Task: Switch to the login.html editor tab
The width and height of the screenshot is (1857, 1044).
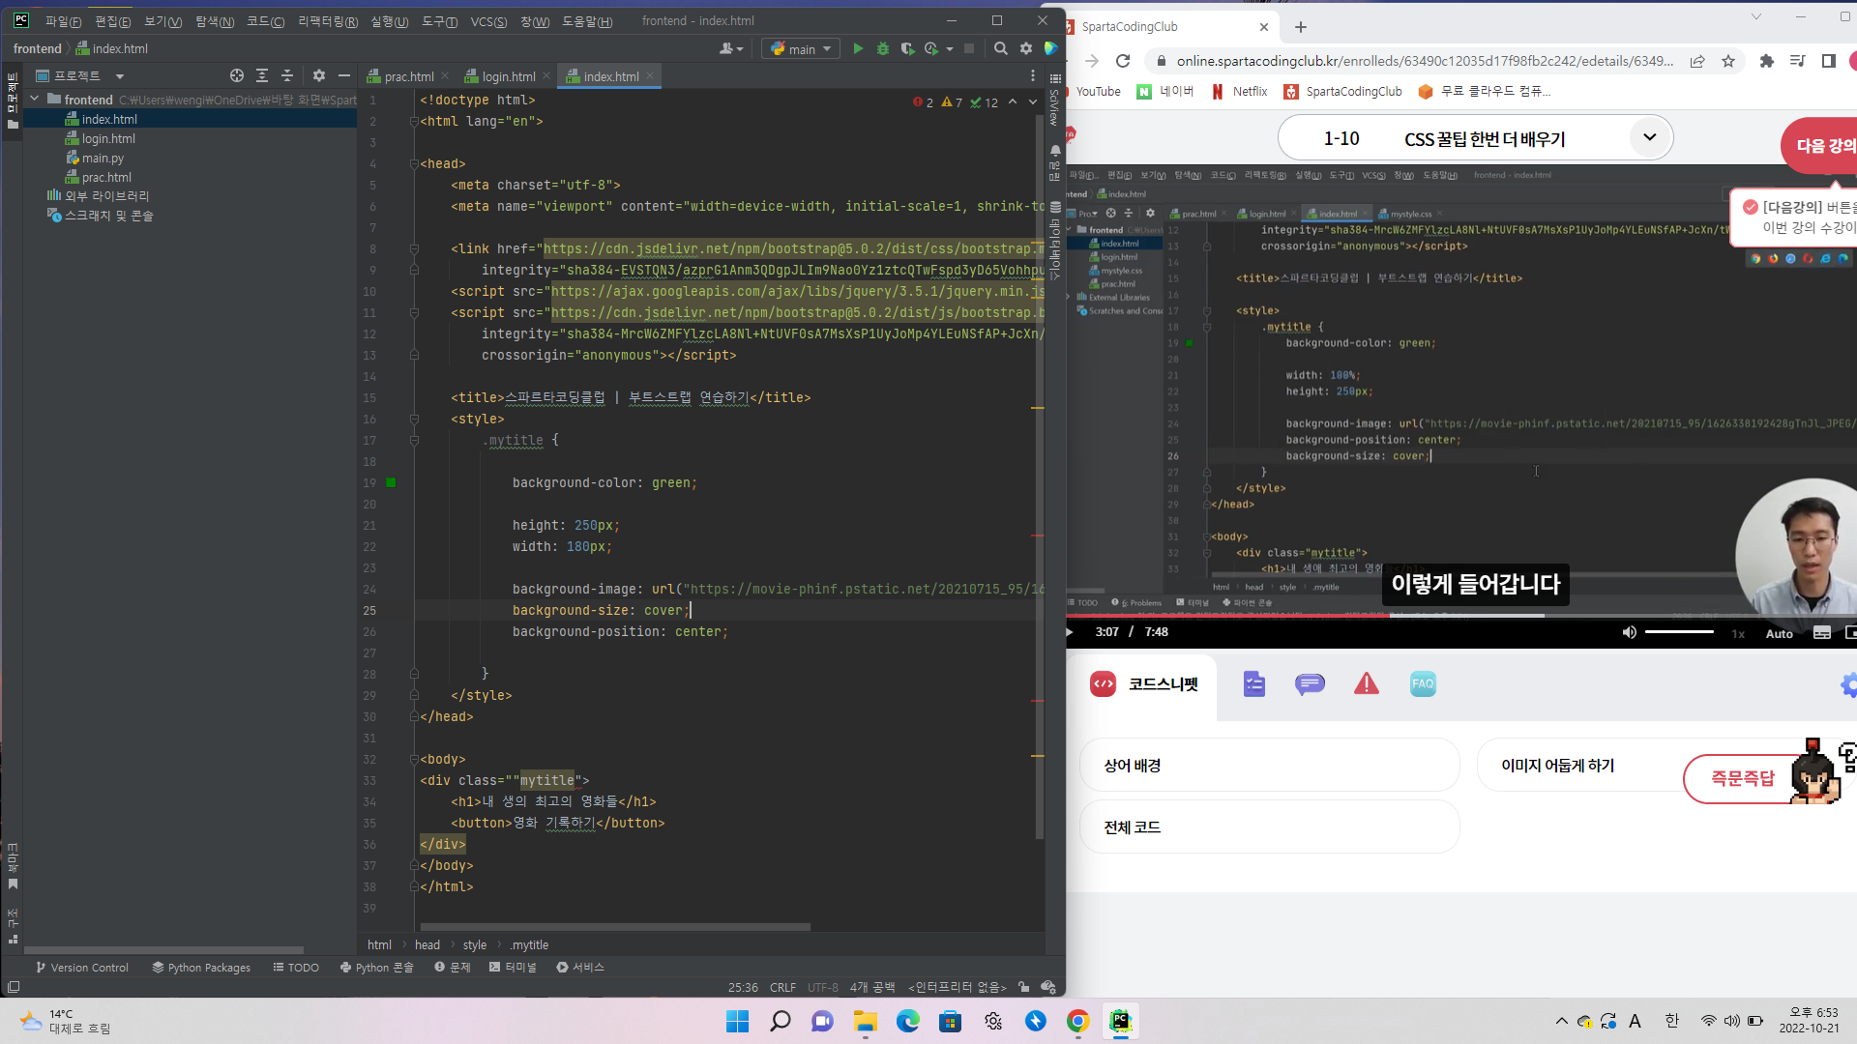Action: click(x=508, y=76)
